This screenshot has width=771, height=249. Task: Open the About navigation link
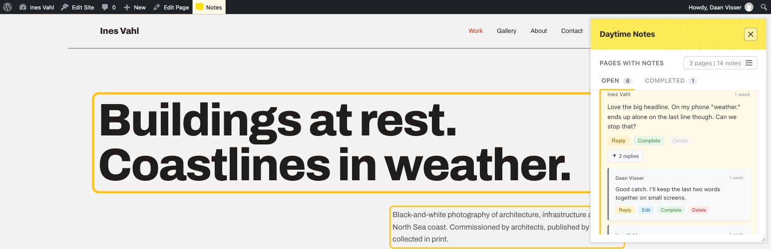tap(539, 31)
